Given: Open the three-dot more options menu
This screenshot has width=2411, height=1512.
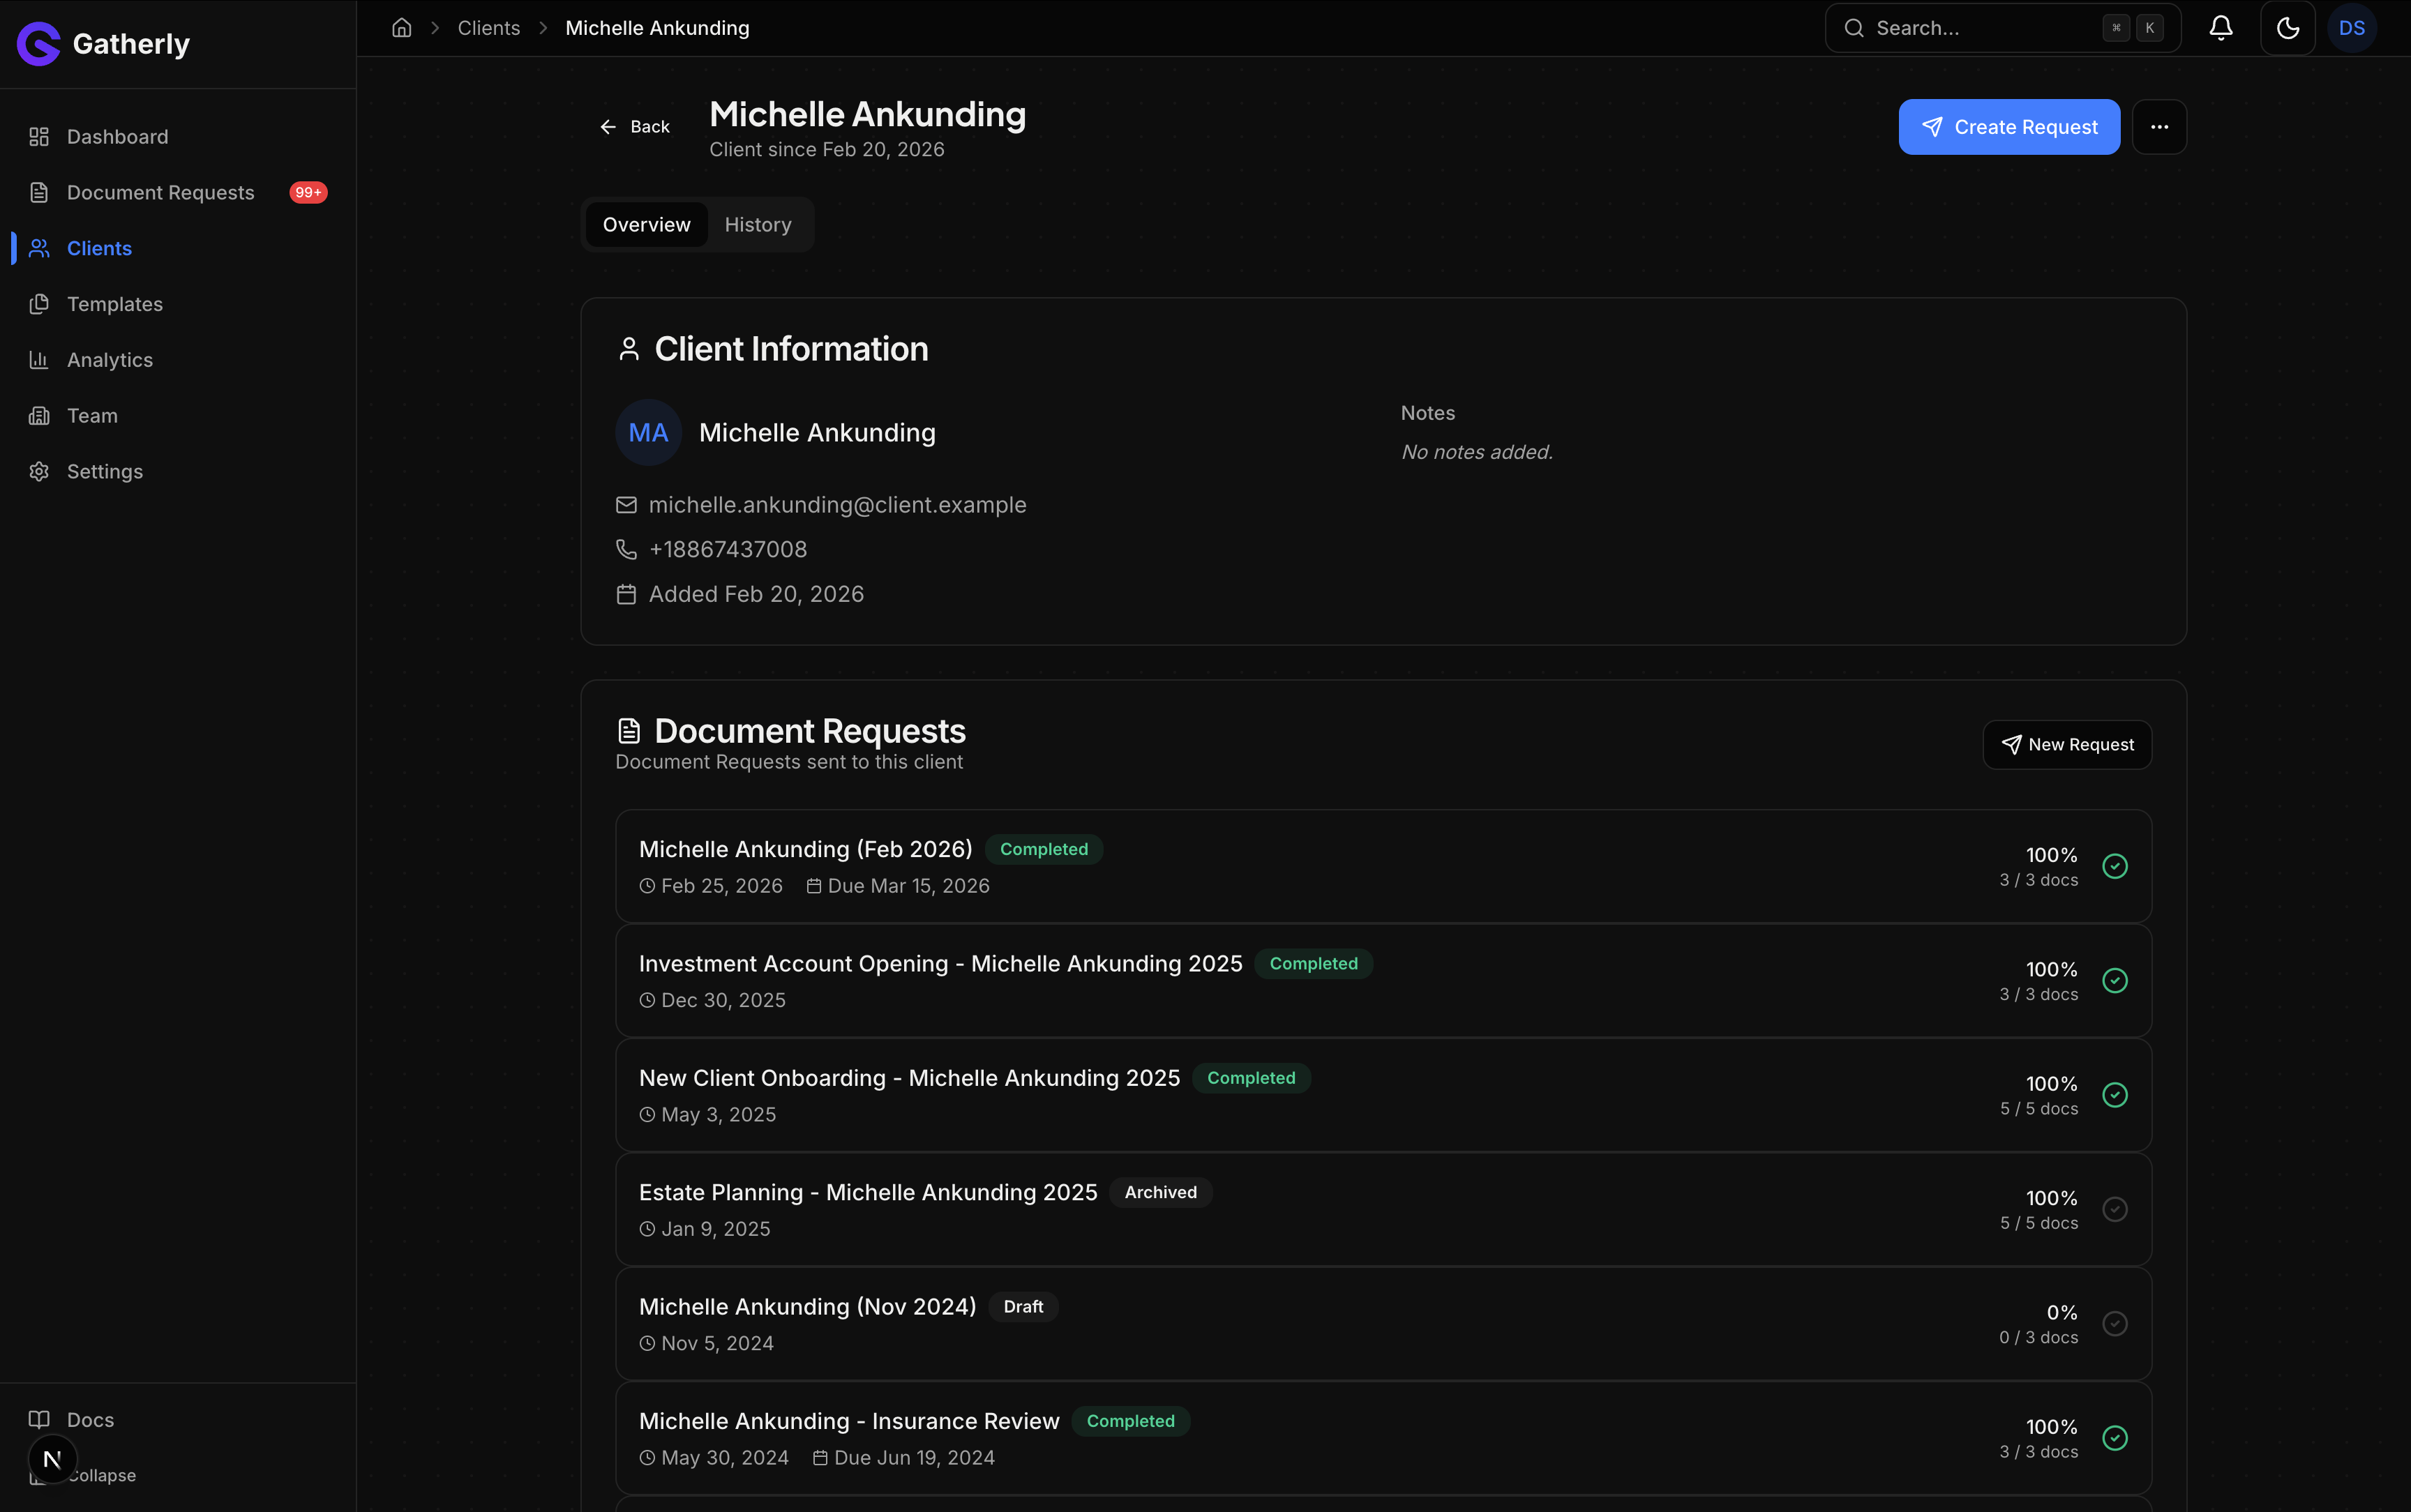Looking at the screenshot, I should coord(2159,127).
